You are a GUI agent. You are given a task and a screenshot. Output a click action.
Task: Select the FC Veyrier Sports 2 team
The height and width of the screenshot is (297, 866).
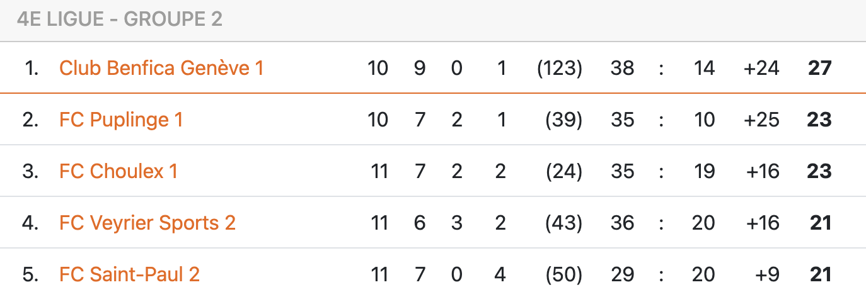coord(147,223)
